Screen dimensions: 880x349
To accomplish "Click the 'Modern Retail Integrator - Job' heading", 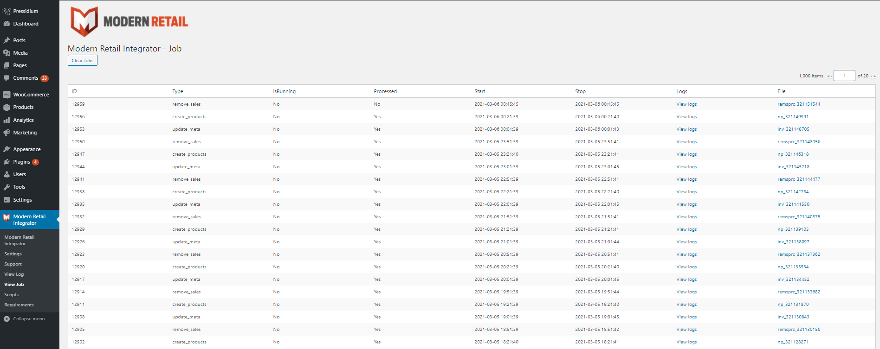I will tap(124, 49).
